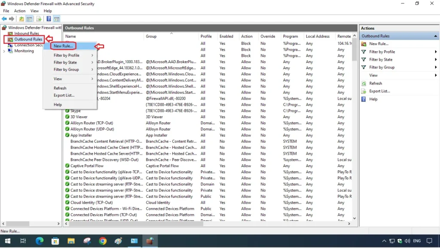Expand Filter by Group arrow in Actions pane

436,67
